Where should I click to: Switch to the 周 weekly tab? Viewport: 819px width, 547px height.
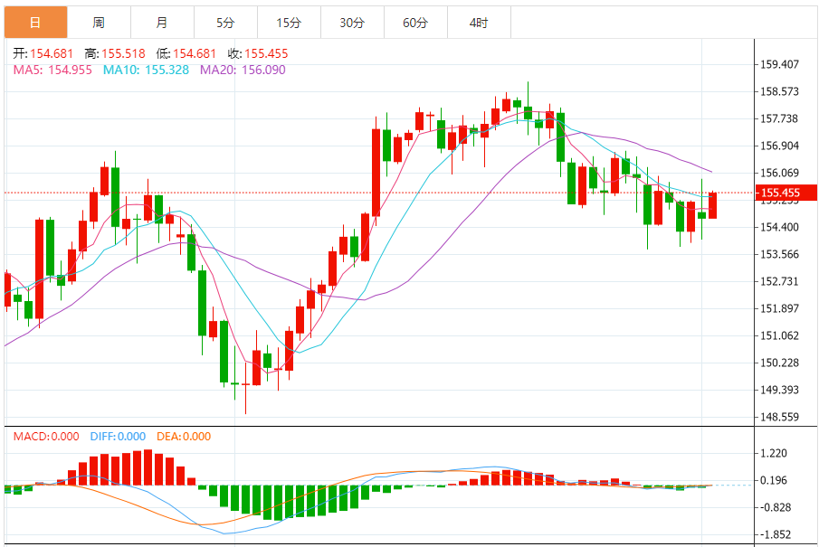pyautogui.click(x=99, y=23)
